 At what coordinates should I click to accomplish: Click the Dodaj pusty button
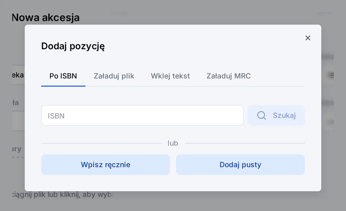(x=240, y=165)
